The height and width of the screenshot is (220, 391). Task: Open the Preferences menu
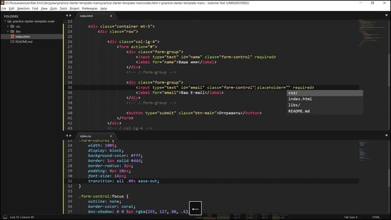[90, 9]
